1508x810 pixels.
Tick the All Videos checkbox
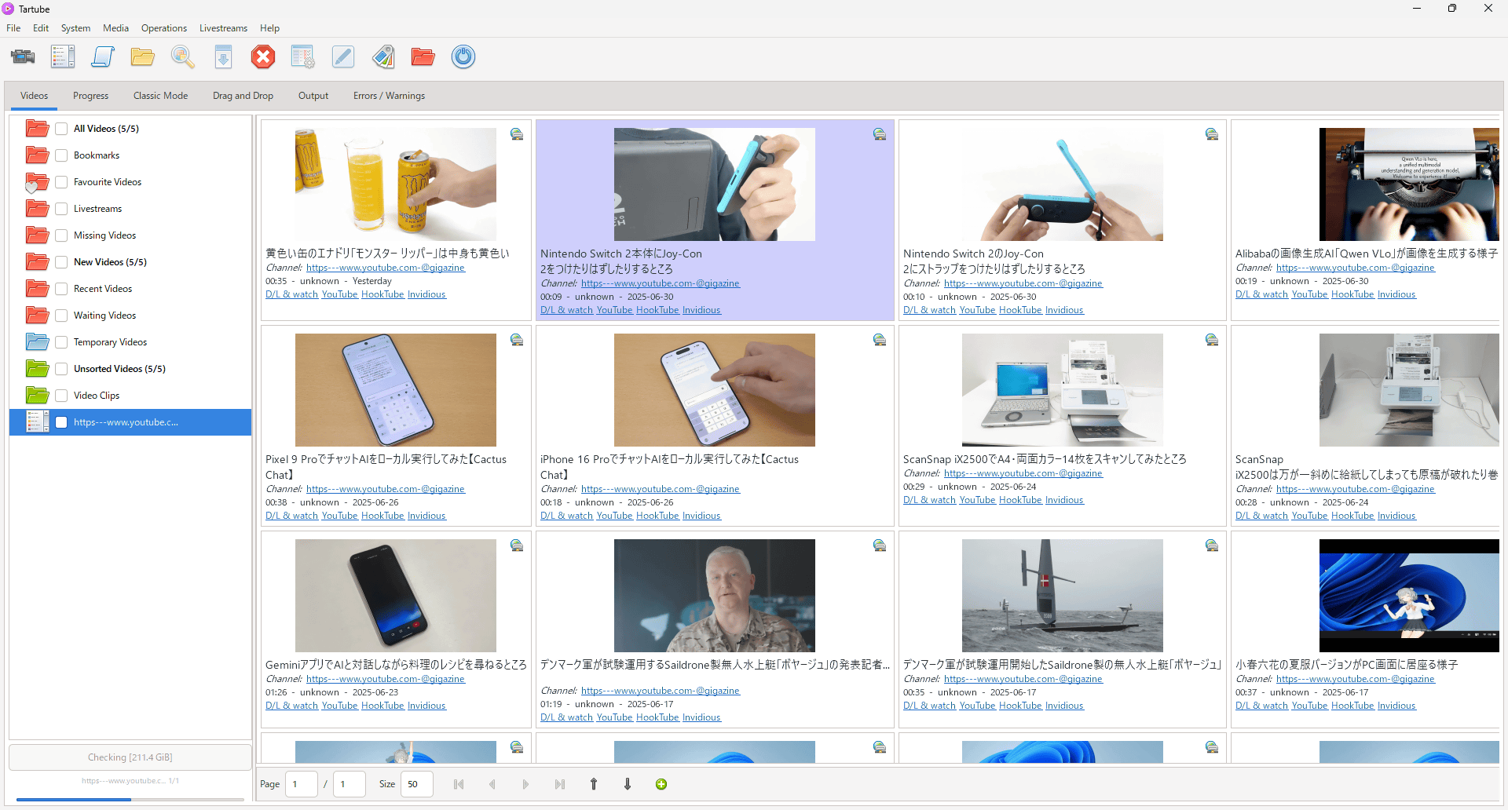61,129
